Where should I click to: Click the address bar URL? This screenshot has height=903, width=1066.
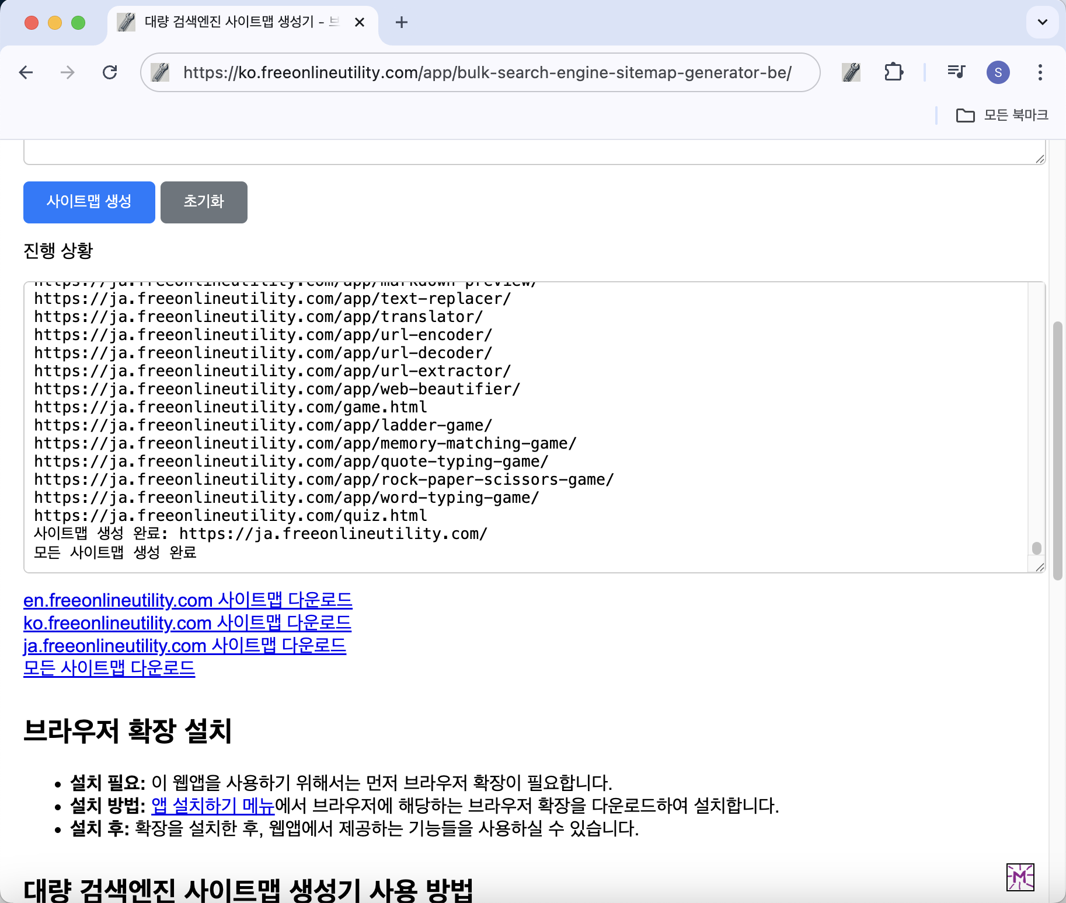[487, 72]
